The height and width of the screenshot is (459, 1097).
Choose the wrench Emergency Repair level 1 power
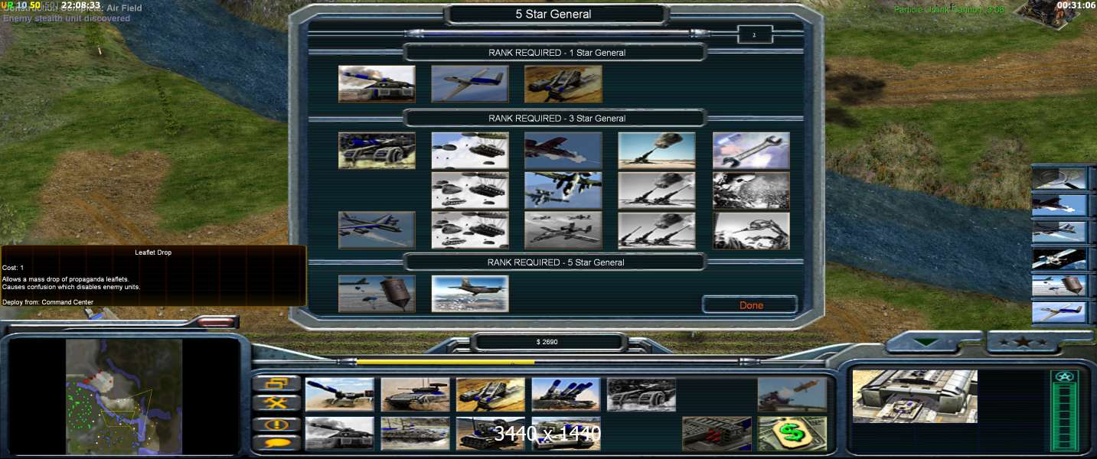[751, 151]
